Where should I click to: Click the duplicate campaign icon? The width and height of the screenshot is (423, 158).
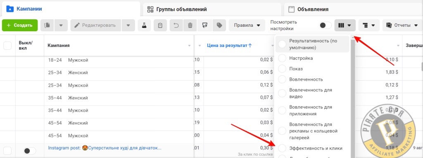click(x=47, y=25)
